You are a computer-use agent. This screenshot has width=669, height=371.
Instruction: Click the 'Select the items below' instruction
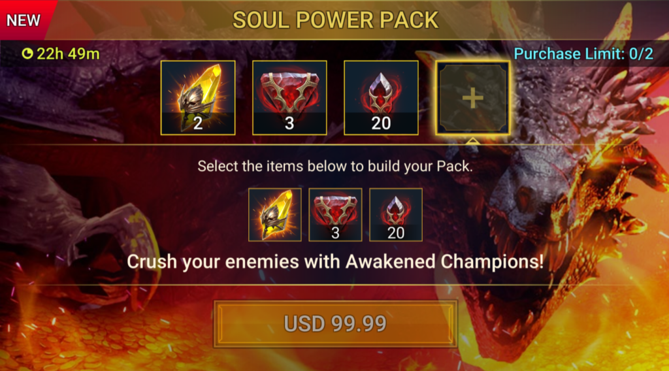click(x=335, y=166)
